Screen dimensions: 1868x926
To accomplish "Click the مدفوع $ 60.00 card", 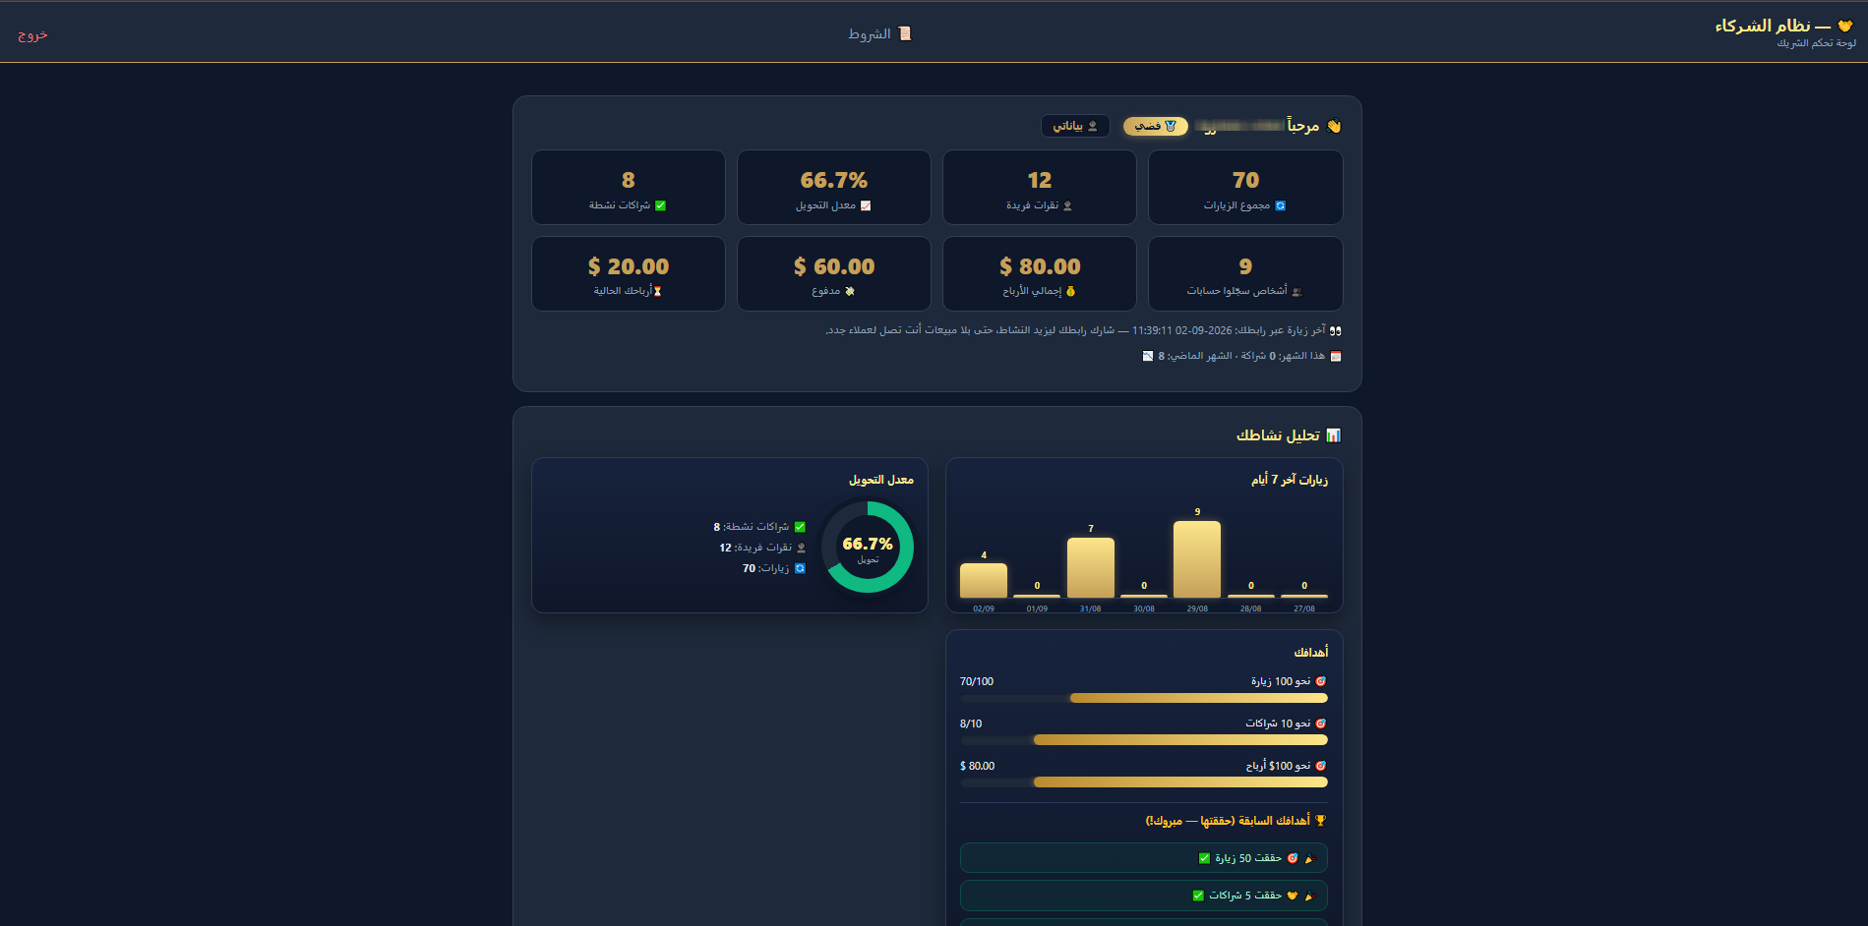I will click(x=834, y=273).
